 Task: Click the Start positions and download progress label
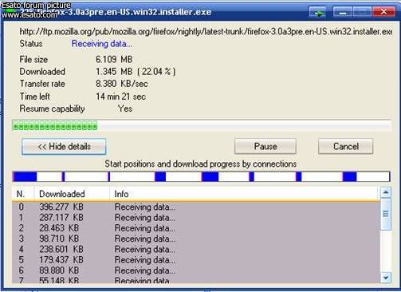coord(201,164)
